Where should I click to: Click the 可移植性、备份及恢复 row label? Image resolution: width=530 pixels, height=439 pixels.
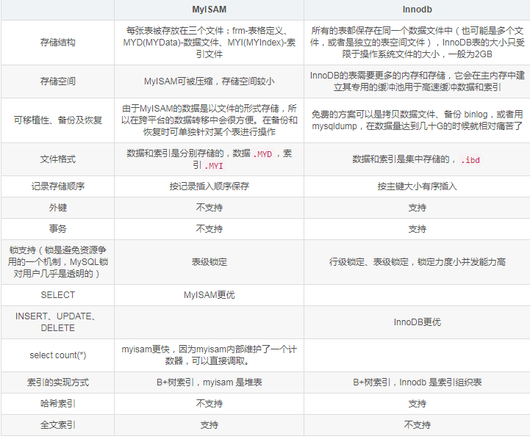pyautogui.click(x=58, y=120)
